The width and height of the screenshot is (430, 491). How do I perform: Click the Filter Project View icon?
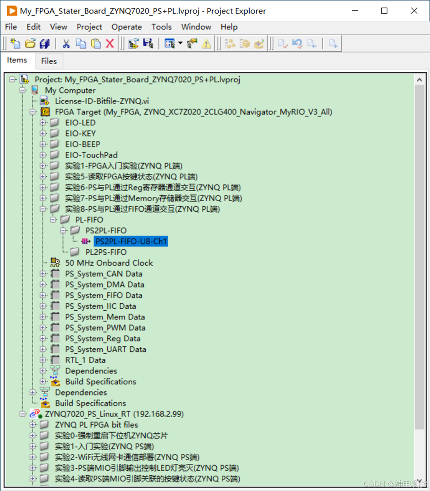coord(169,43)
